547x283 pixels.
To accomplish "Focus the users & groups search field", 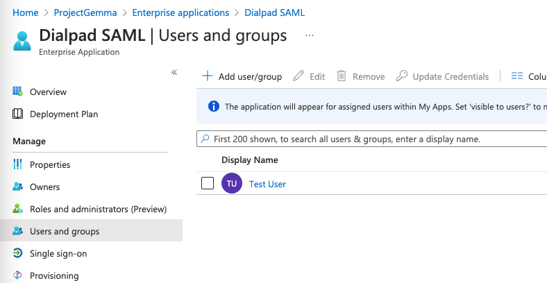I will [x=371, y=139].
